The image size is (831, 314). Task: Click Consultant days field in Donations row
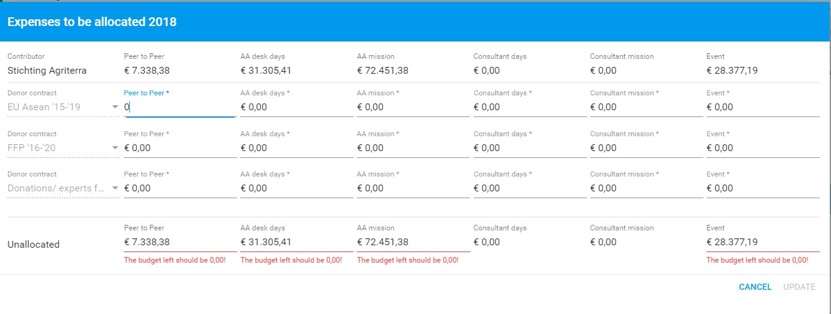coord(529,188)
